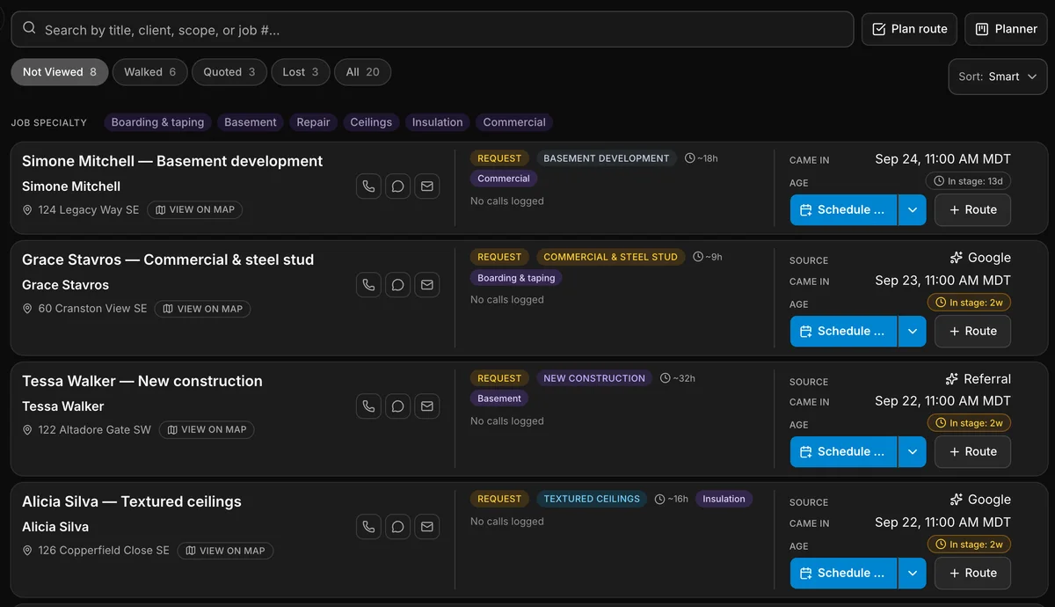Image resolution: width=1055 pixels, height=607 pixels.
Task: Call Simone Mitchell using the phone icon
Action: coord(368,186)
